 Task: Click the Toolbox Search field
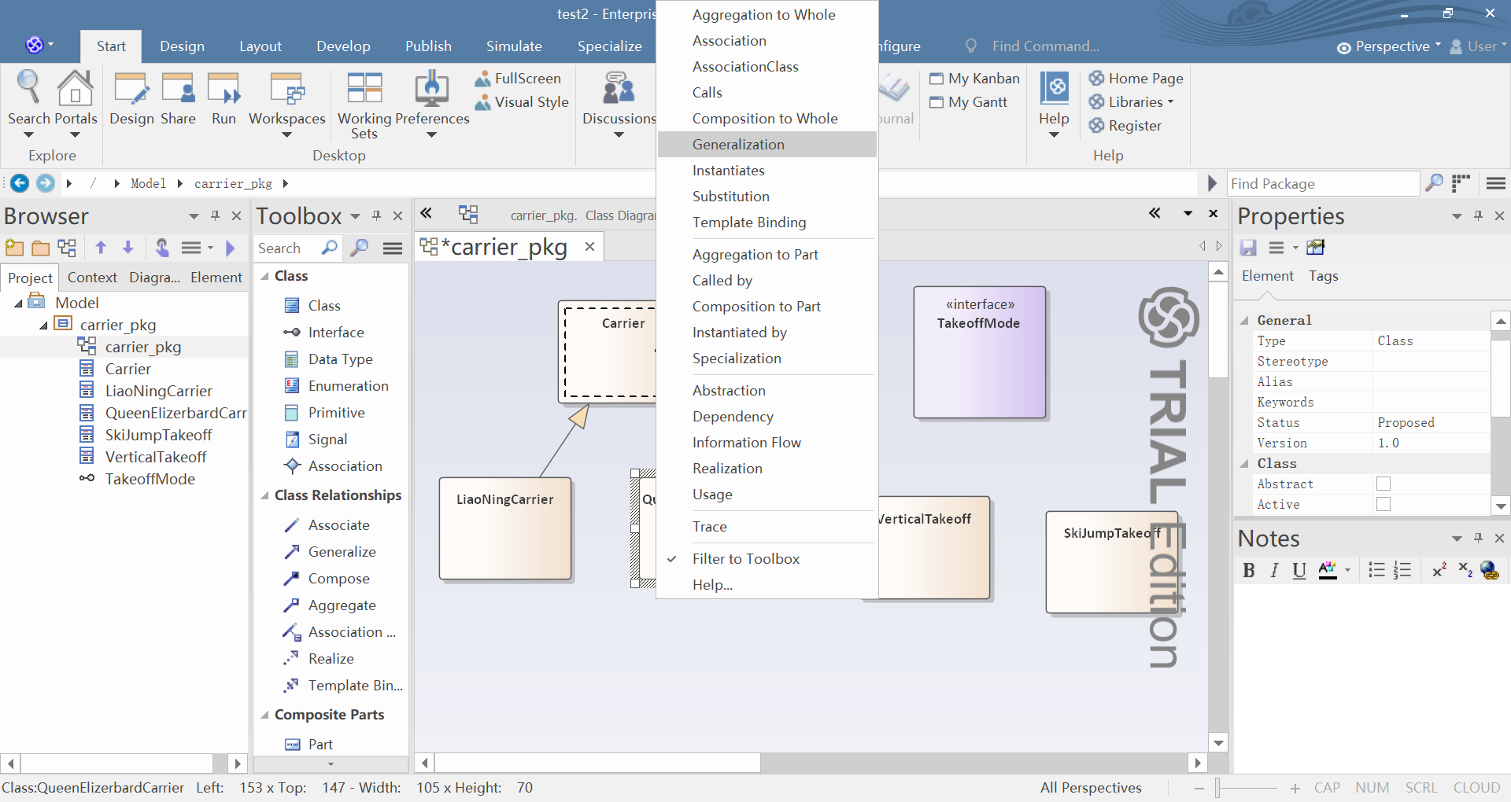287,248
